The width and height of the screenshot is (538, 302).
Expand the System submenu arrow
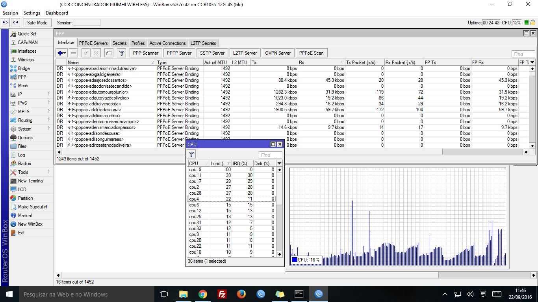[49, 129]
